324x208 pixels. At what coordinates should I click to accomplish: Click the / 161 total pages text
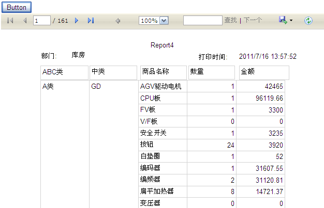pyautogui.click(x=61, y=21)
